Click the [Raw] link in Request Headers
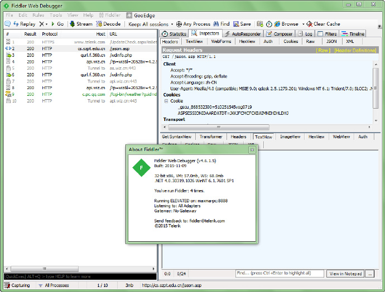 pyautogui.click(x=323, y=50)
